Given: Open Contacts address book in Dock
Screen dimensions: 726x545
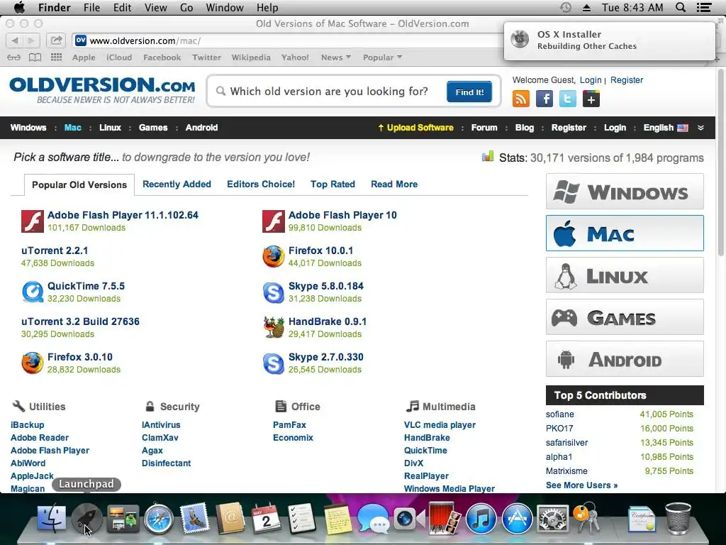Looking at the screenshot, I should (230, 518).
